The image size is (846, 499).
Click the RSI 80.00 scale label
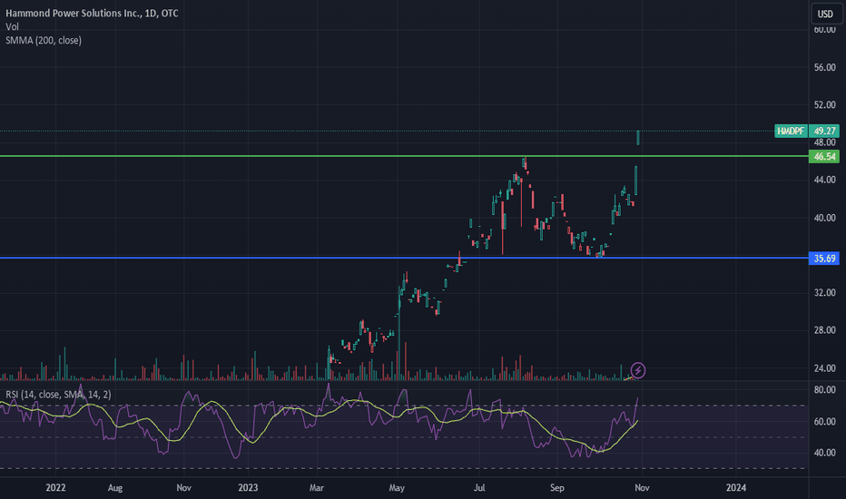pos(824,389)
